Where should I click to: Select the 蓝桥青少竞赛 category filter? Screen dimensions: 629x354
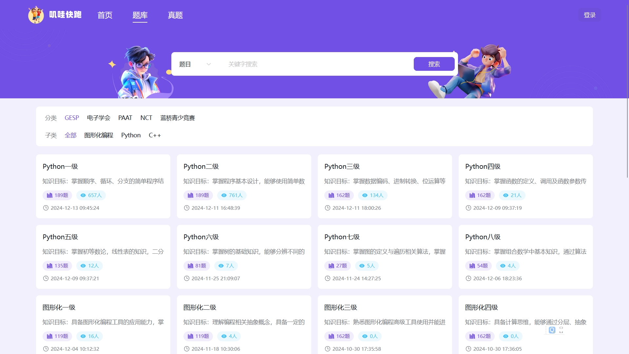click(x=178, y=118)
